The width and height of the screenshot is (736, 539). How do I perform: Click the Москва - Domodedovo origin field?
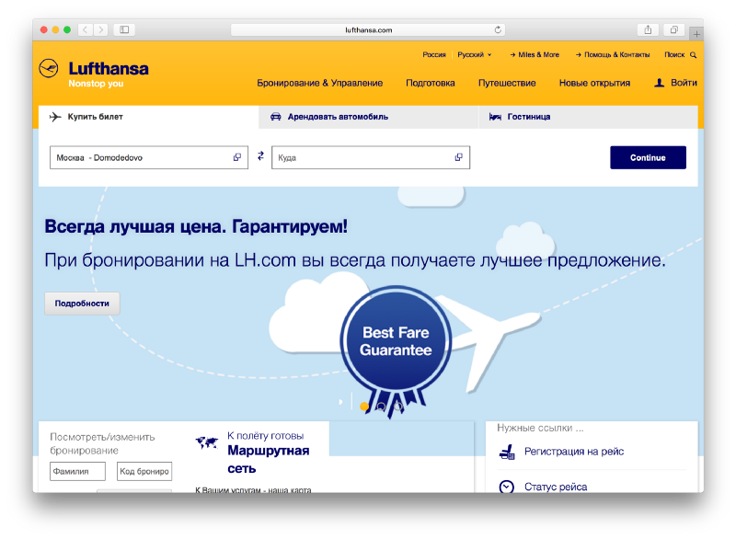click(149, 157)
